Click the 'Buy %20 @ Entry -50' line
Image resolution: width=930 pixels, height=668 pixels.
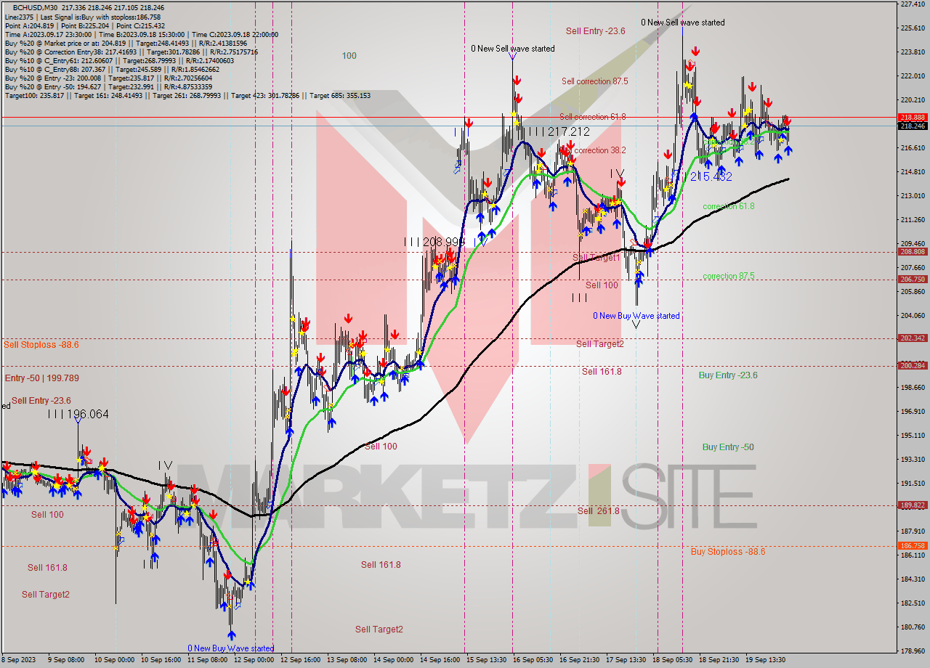point(108,86)
